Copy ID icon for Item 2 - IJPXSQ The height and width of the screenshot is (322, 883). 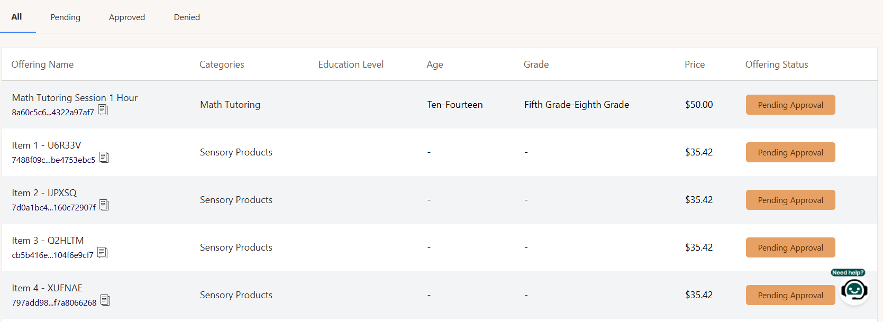[x=104, y=205]
